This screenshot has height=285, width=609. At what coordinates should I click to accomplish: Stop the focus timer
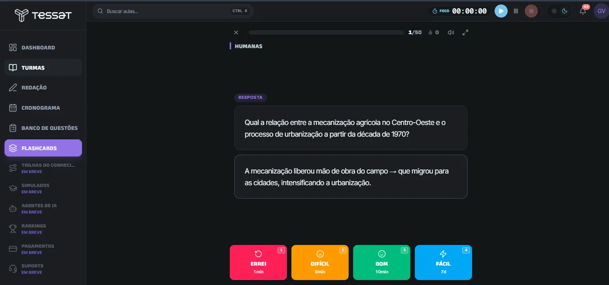(531, 11)
